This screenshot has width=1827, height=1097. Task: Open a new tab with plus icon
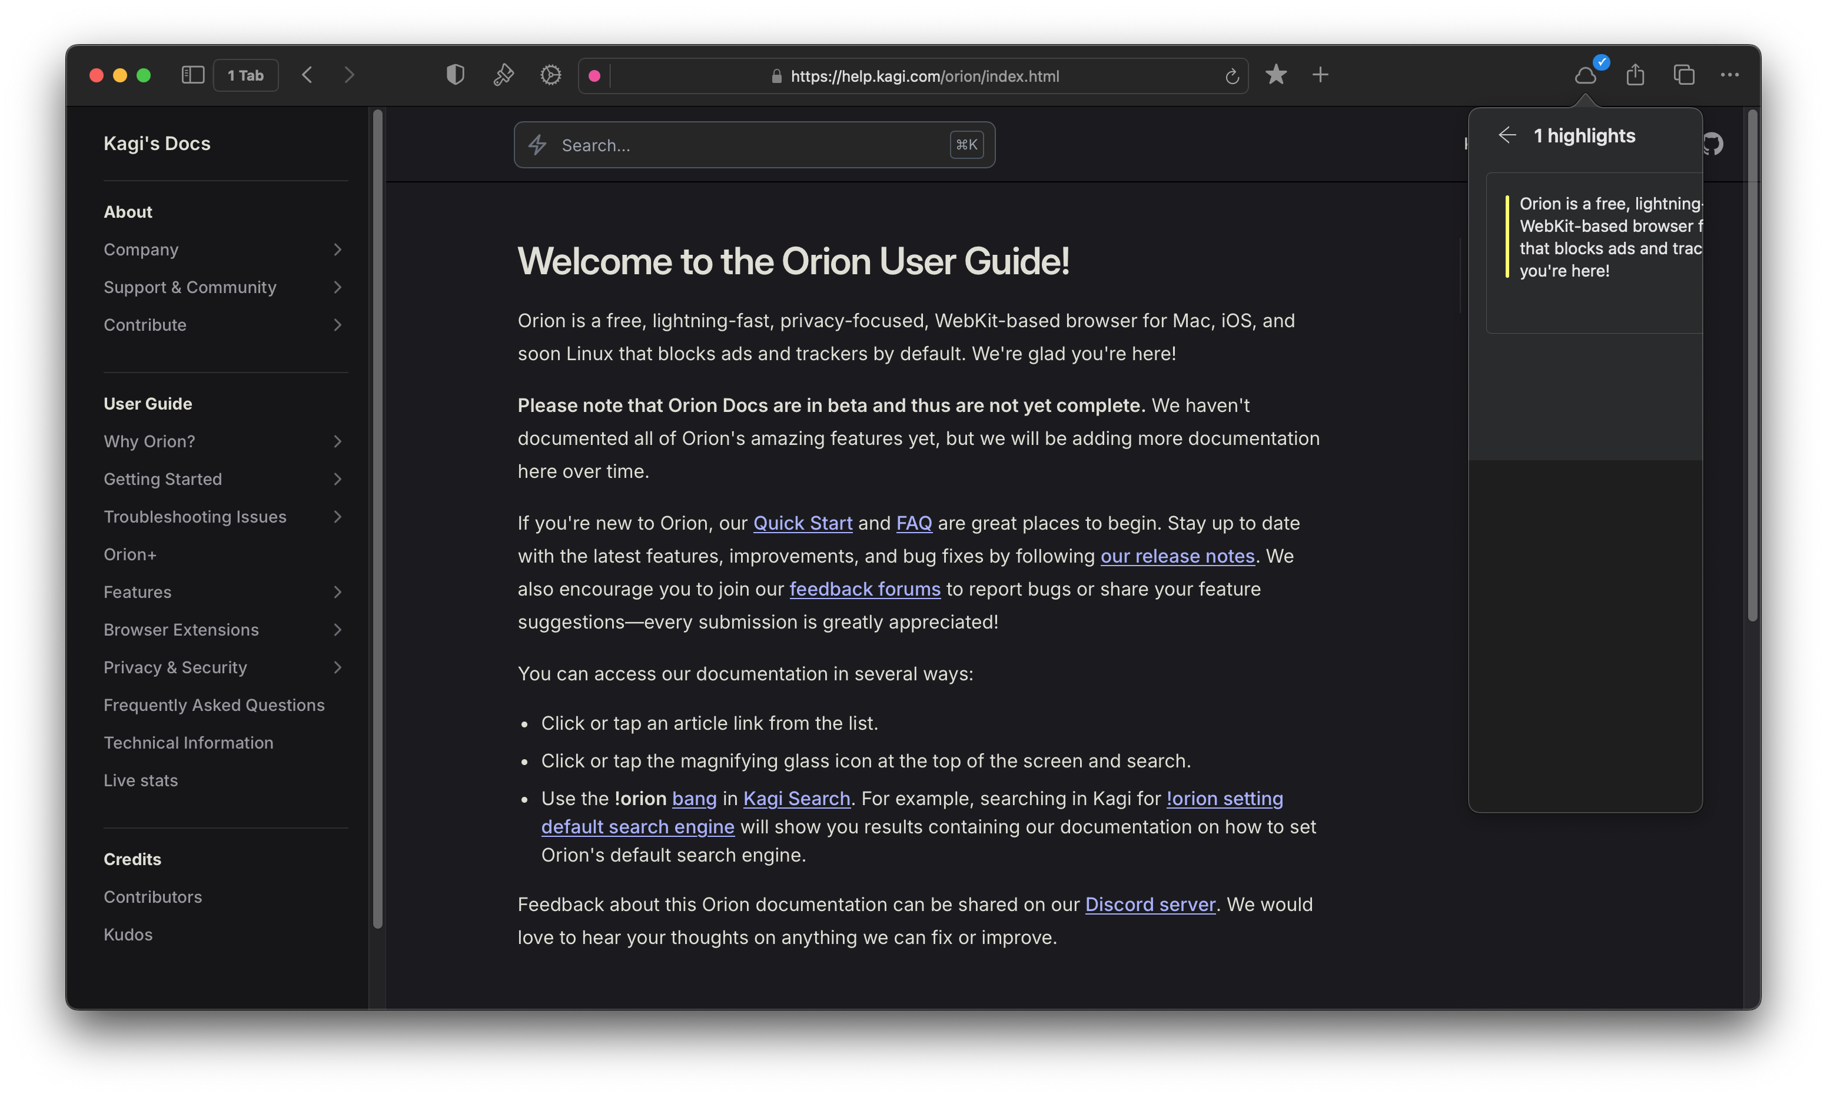[x=1321, y=75]
